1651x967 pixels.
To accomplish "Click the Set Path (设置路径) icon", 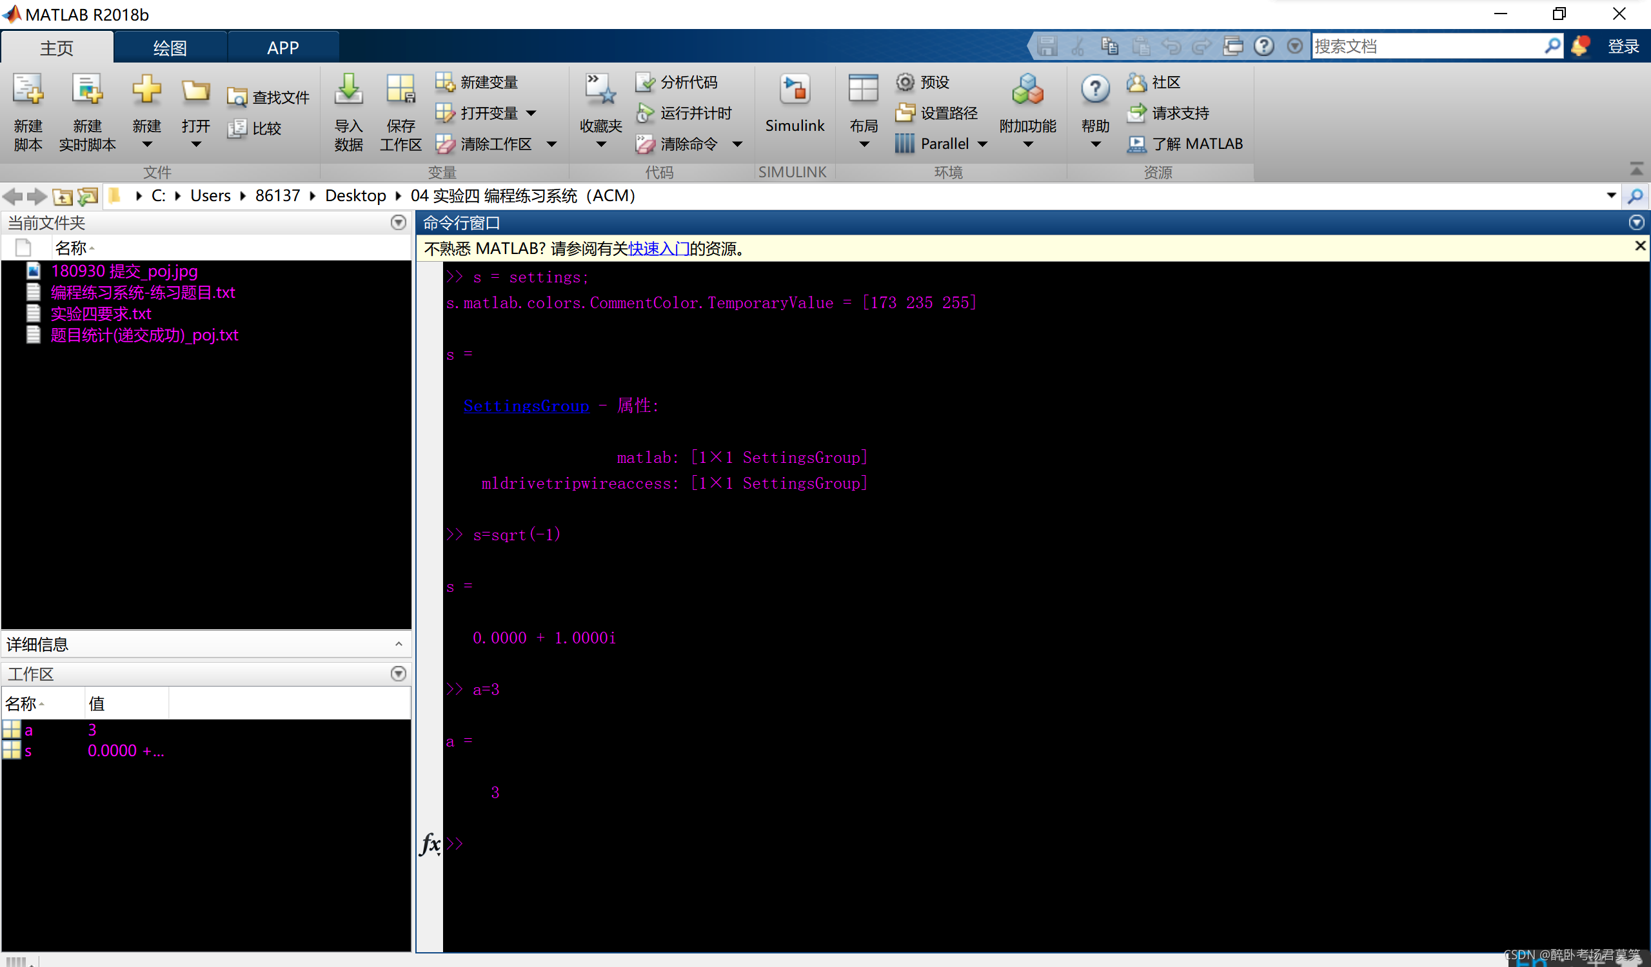I will pos(905,113).
